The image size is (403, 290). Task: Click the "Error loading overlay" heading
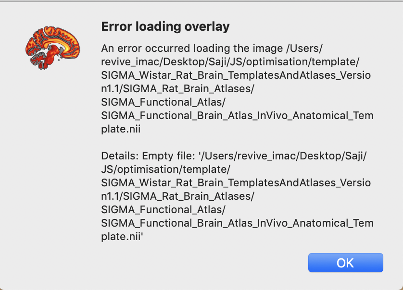tap(165, 27)
